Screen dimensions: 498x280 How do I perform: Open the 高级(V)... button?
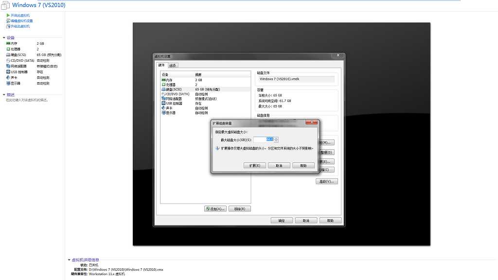pyautogui.click(x=326, y=181)
